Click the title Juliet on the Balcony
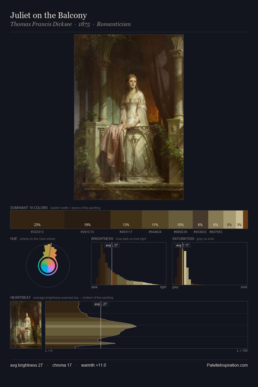258x387 pixels. 49,15
